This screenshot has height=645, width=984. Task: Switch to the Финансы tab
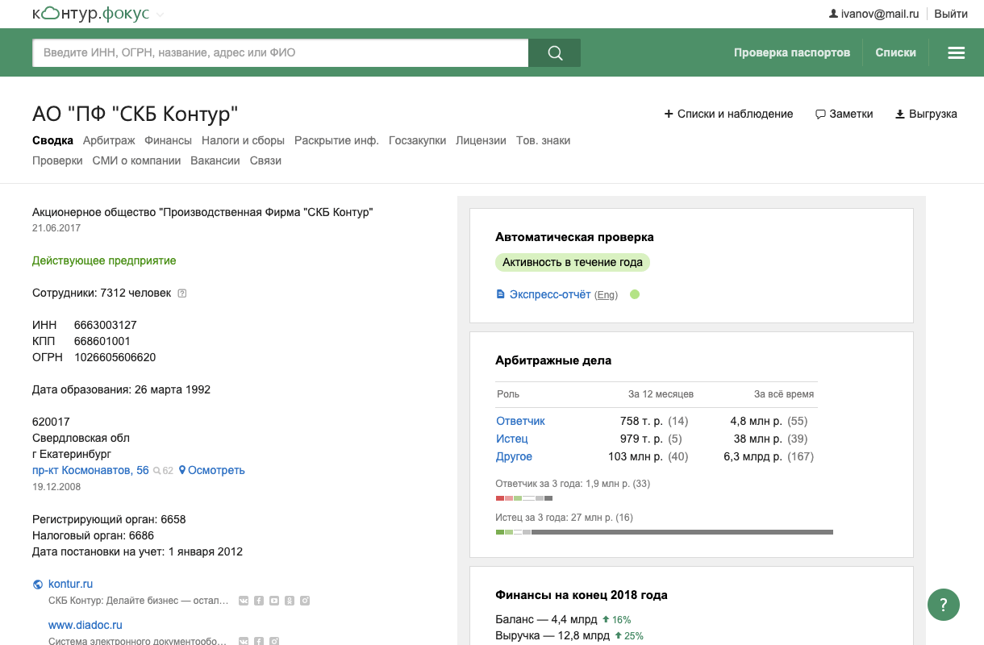coord(168,140)
